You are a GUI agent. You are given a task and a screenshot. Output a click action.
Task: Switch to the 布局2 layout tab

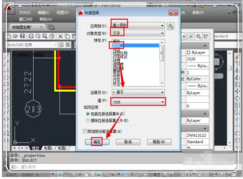pos(62,148)
